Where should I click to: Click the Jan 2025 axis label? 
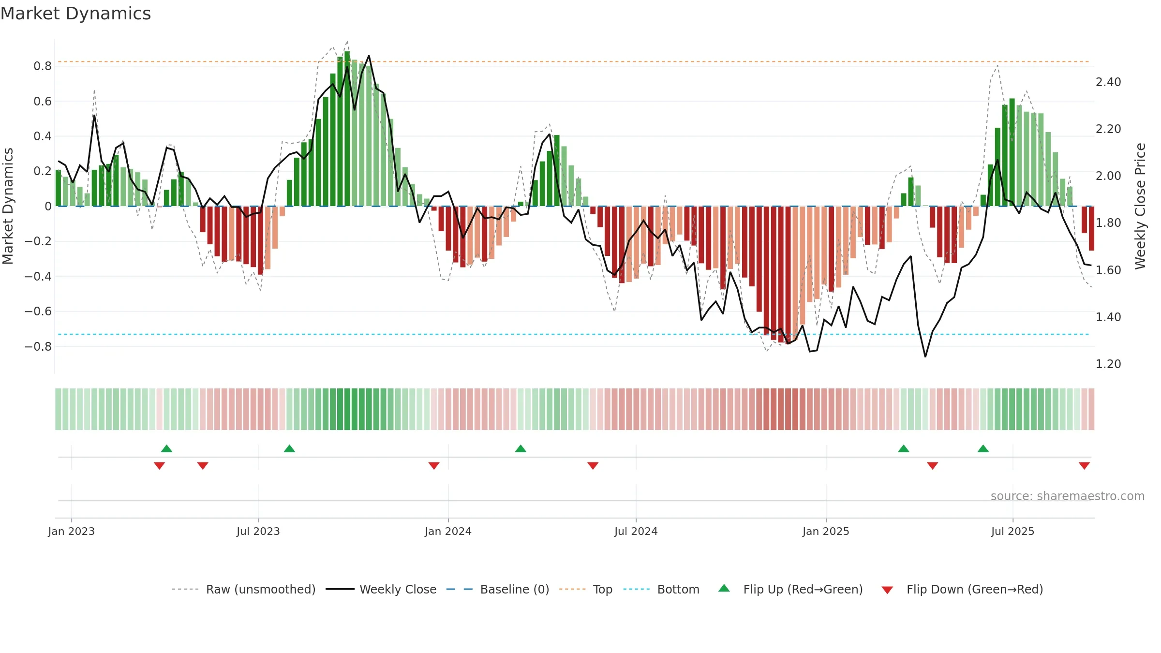[x=826, y=531]
